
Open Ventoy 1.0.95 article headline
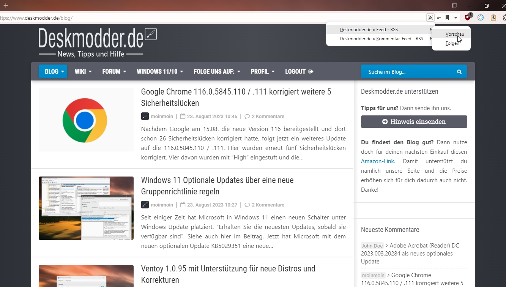tap(228, 274)
